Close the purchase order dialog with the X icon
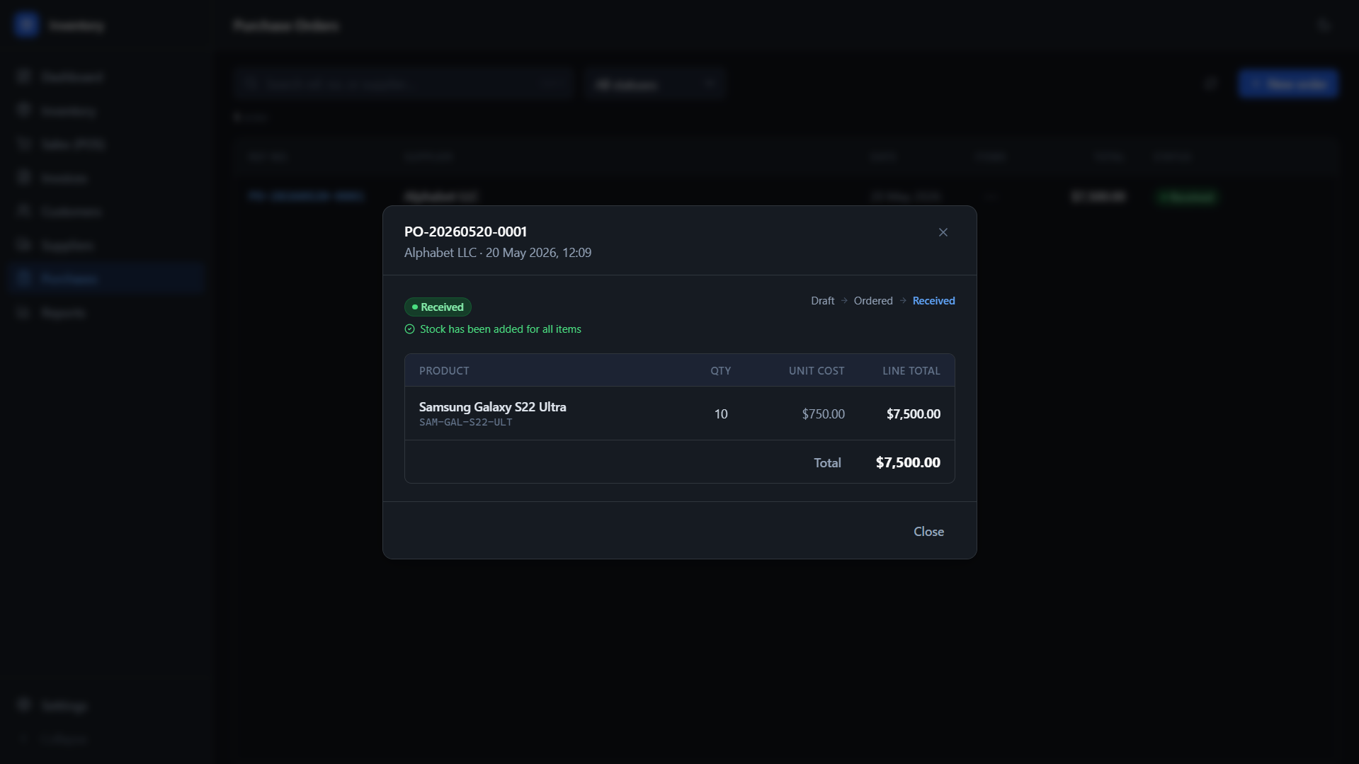 943,232
